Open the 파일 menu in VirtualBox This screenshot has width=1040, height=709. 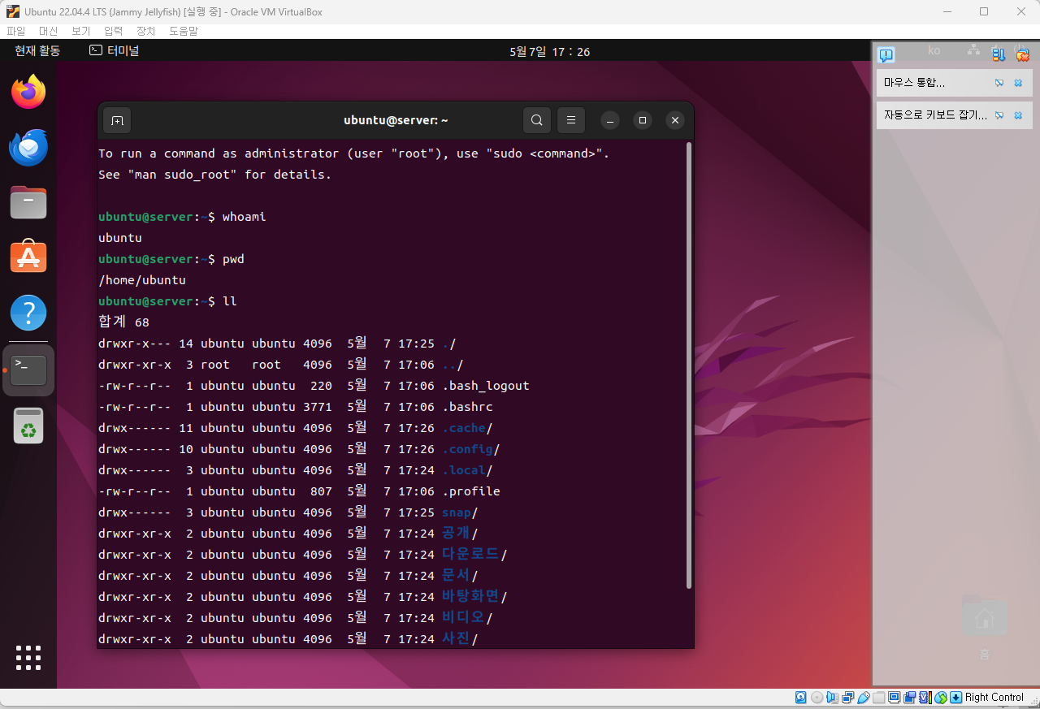16,31
